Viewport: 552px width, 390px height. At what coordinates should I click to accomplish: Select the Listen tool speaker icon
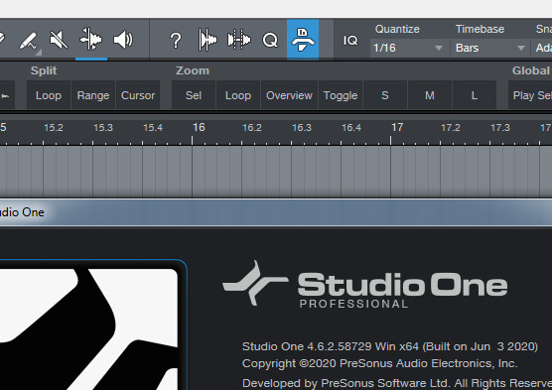[x=123, y=40]
